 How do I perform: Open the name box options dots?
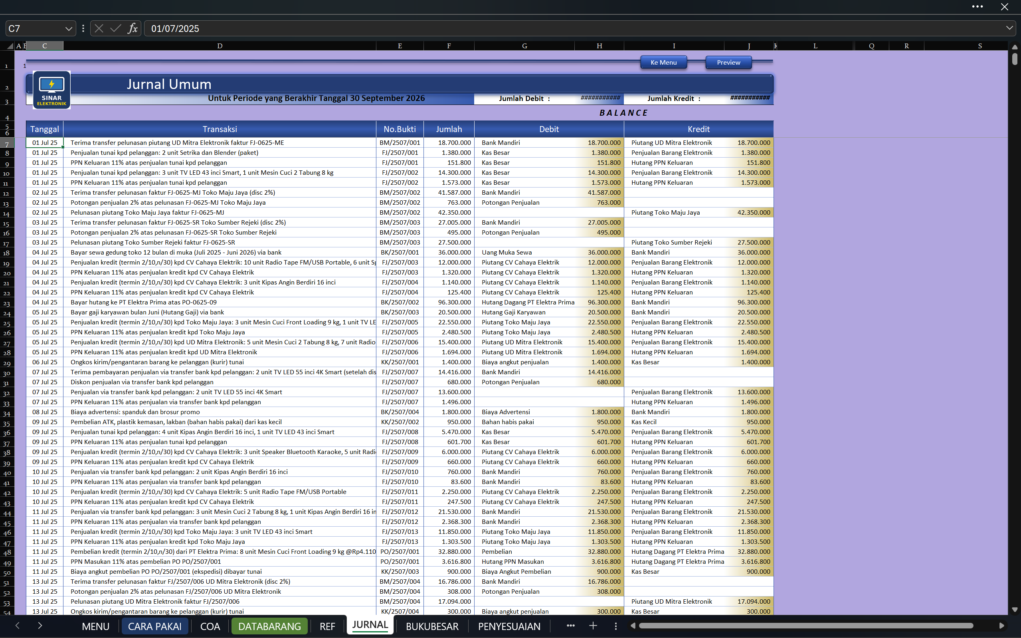[83, 28]
